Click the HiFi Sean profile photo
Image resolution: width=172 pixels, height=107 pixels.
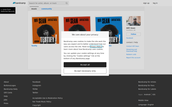[x=134, y=21]
